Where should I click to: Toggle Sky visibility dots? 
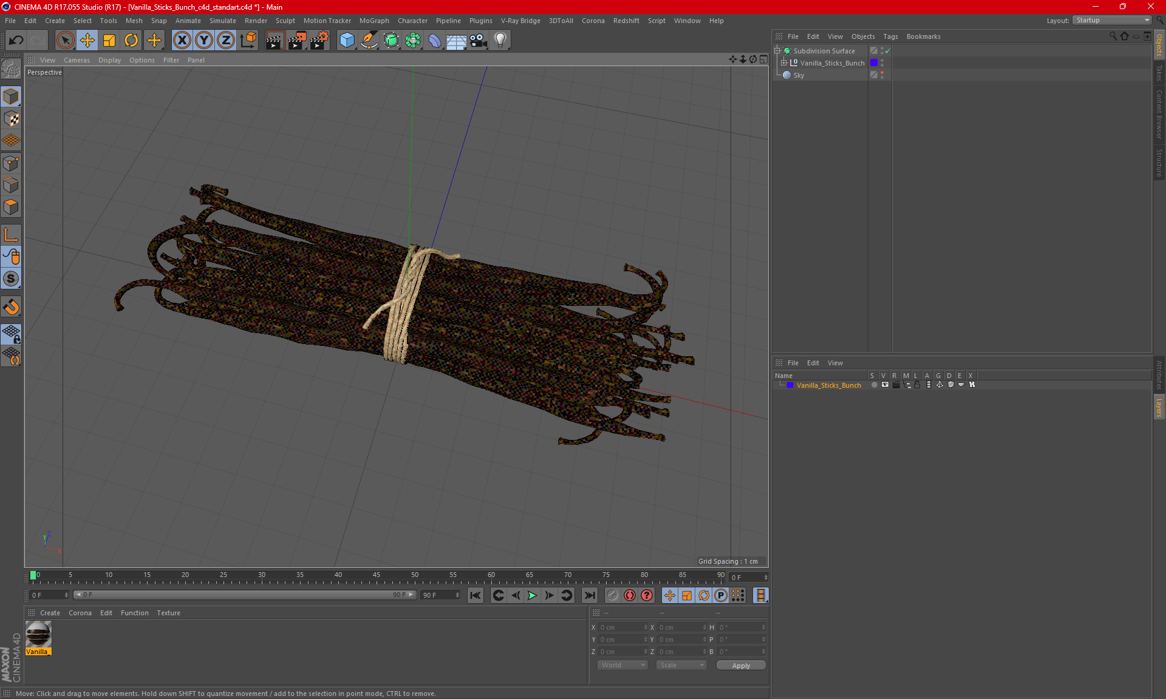click(882, 75)
